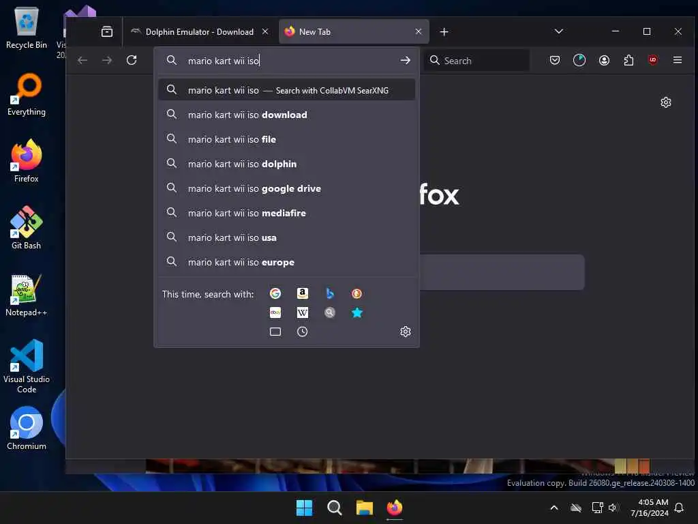Image resolution: width=698 pixels, height=524 pixels.
Task: Open Visual Studio Code desktop shortcut
Action: point(27,366)
